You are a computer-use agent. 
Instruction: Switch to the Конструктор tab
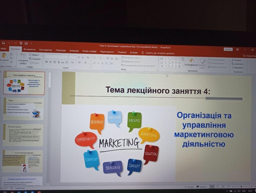pos(46,50)
